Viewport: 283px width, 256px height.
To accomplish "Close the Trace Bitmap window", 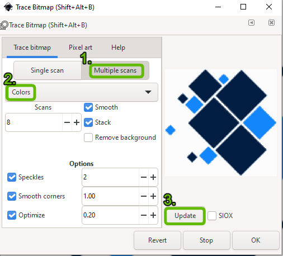I will [x=269, y=7].
